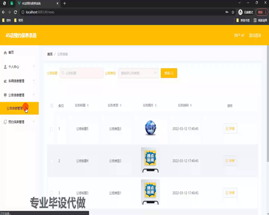269x215 pixels.
Task: Expand the 预约保养管理 sidebar menu chevron
Action: (34, 121)
